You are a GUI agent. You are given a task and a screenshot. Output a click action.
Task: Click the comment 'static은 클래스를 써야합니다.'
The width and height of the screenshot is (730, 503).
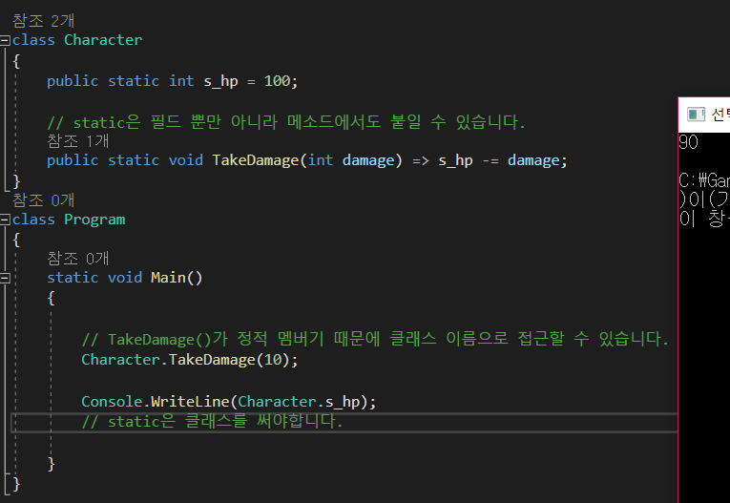[212, 422]
